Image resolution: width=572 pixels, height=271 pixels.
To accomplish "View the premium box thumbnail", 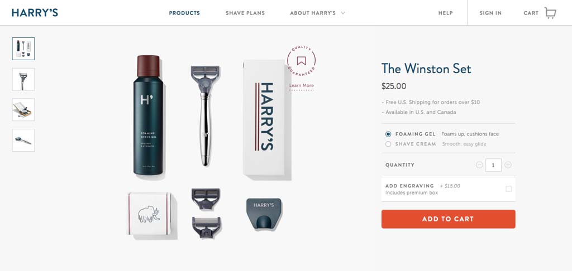I will point(23,110).
